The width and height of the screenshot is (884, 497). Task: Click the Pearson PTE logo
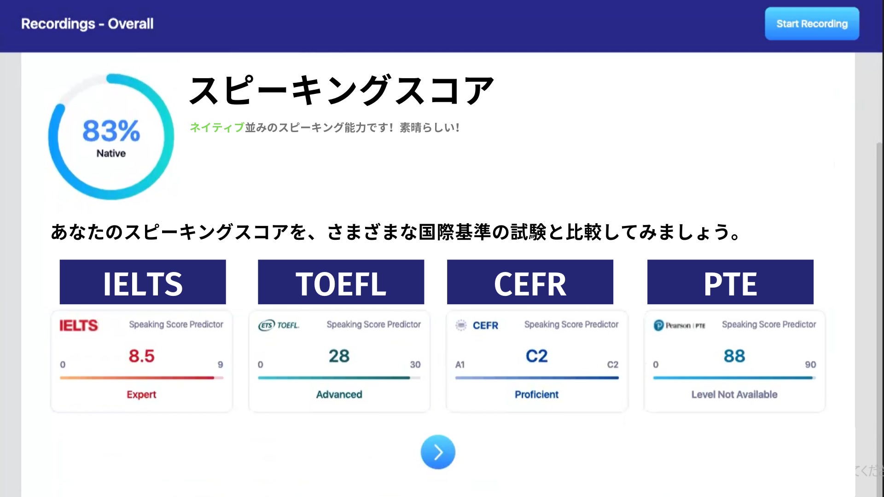pos(680,325)
